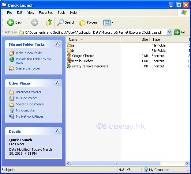Click the Back arrow toolbar icon
Viewport: 191px width, 174px height.
[11, 22]
